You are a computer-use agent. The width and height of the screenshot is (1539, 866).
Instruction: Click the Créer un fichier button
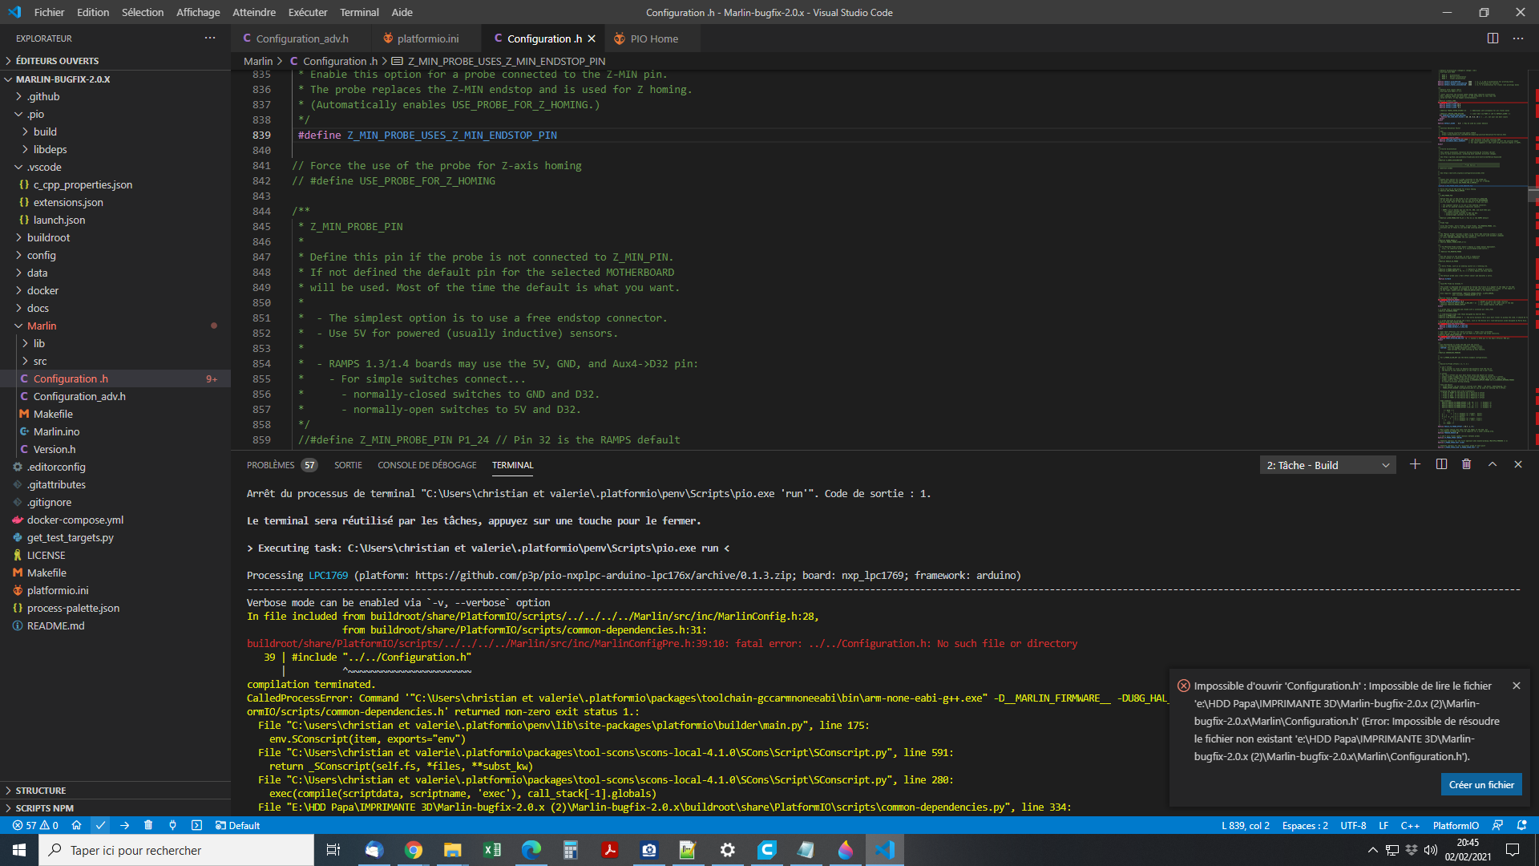1480,784
